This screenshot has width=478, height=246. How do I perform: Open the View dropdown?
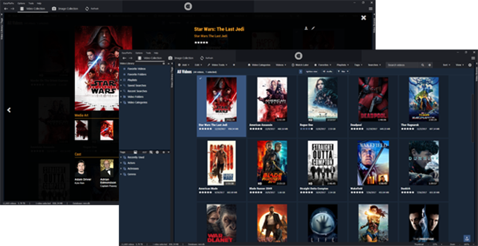[459, 65]
